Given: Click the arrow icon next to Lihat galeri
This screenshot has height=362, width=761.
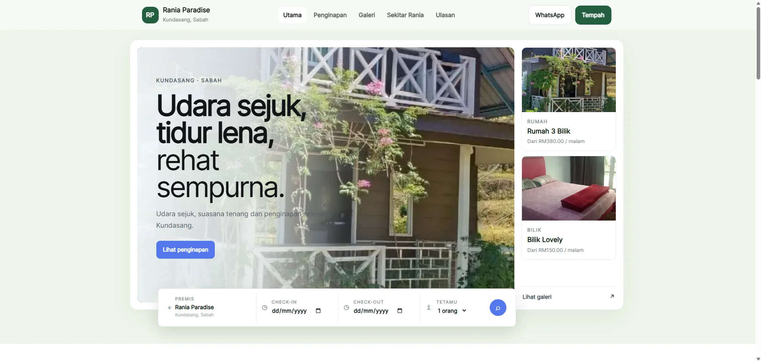Looking at the screenshot, I should [612, 296].
